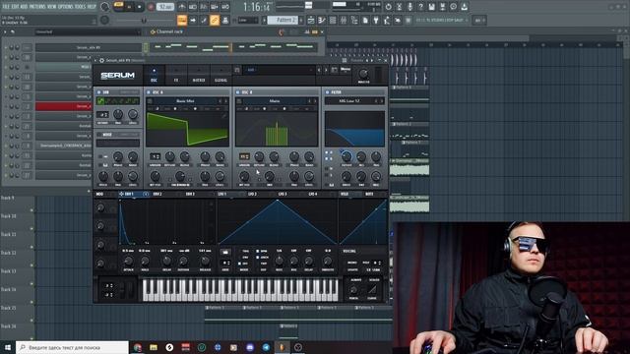630x354 pixels.
Task: Click the Windows taskbar search box
Action: [x=72, y=347]
